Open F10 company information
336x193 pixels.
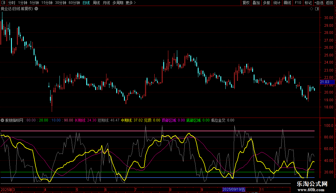298,3
